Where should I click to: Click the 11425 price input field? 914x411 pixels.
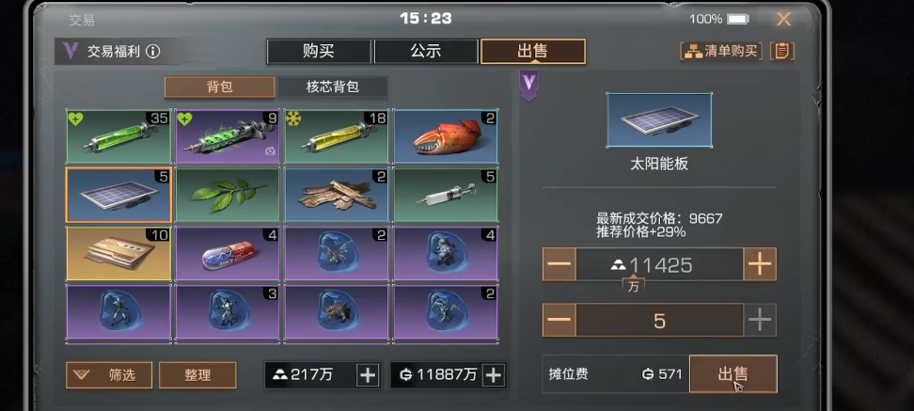pos(659,264)
